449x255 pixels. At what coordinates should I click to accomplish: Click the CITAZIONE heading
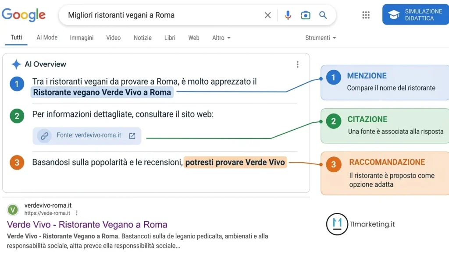367,119
